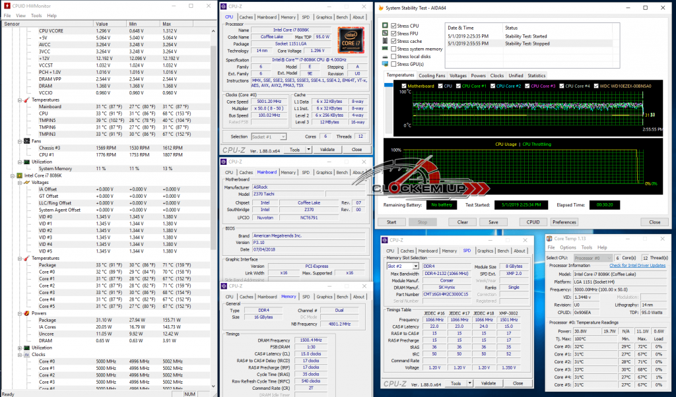Viewport: 676px width, 397px height.
Task: Open the Tools menu in HWMonitor
Action: point(36,16)
